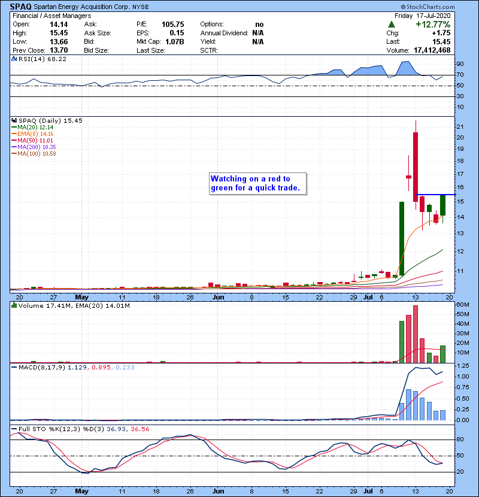
Task: Click the Prev Close value 13.70
Action: click(59, 50)
